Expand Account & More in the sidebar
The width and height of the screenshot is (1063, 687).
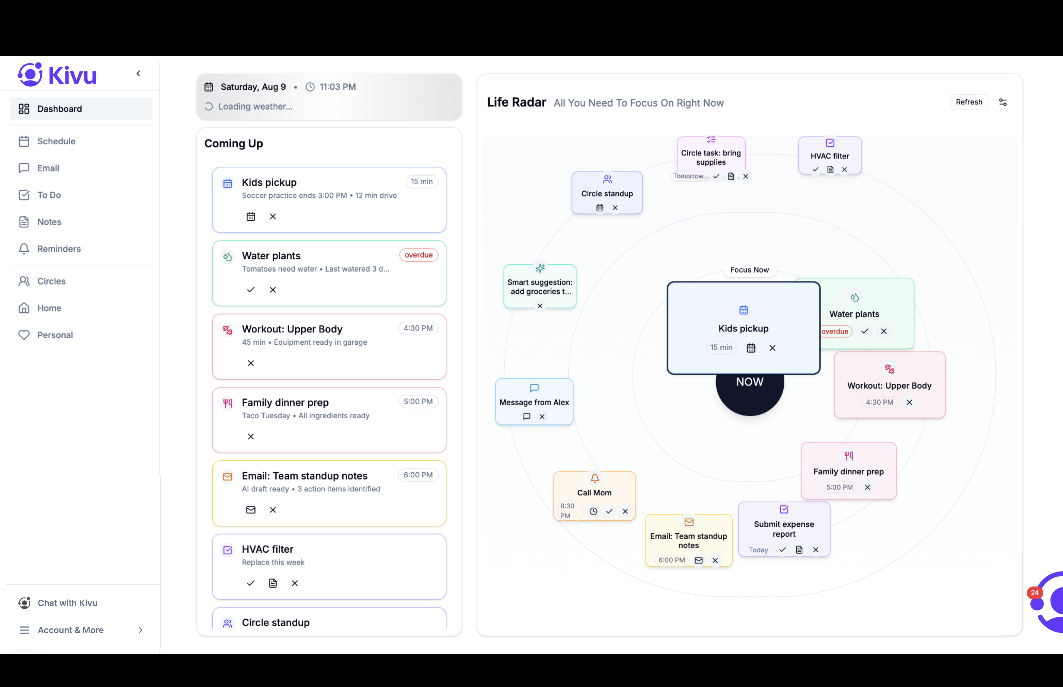click(x=71, y=630)
